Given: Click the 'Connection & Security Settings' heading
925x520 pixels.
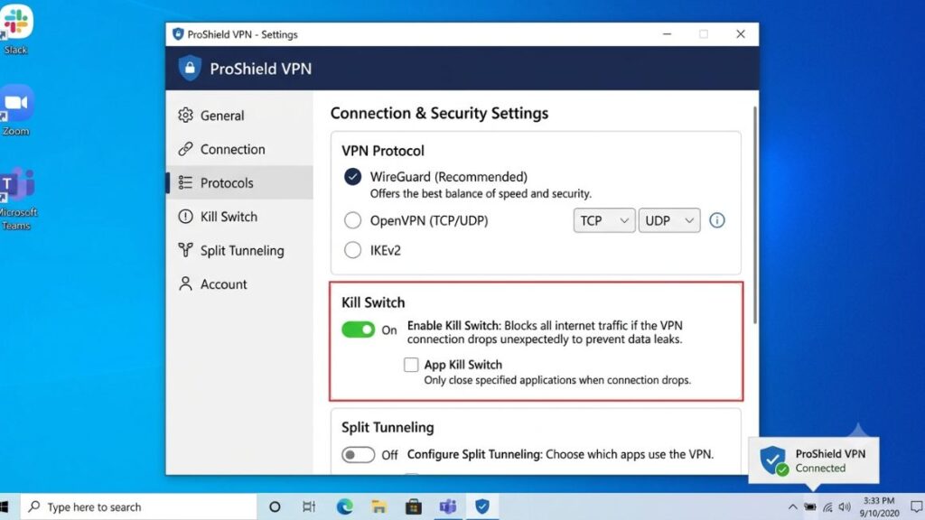Looking at the screenshot, I should click(440, 113).
